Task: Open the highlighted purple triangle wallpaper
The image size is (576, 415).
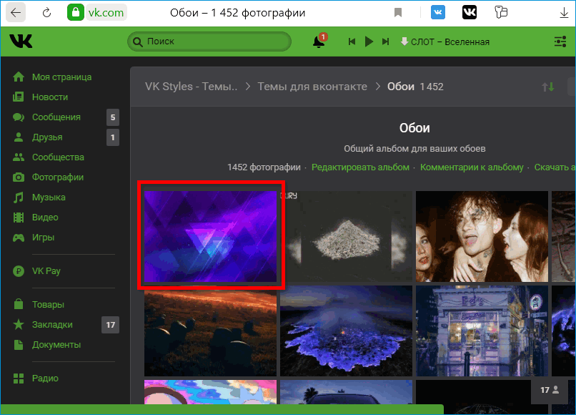Action: 210,236
